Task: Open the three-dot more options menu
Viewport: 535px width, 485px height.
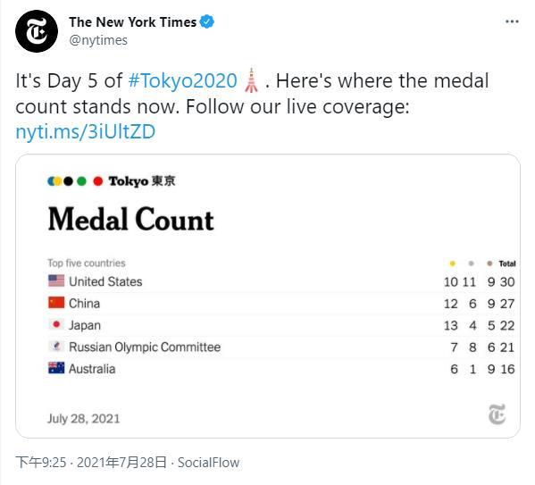Action: 512,21
